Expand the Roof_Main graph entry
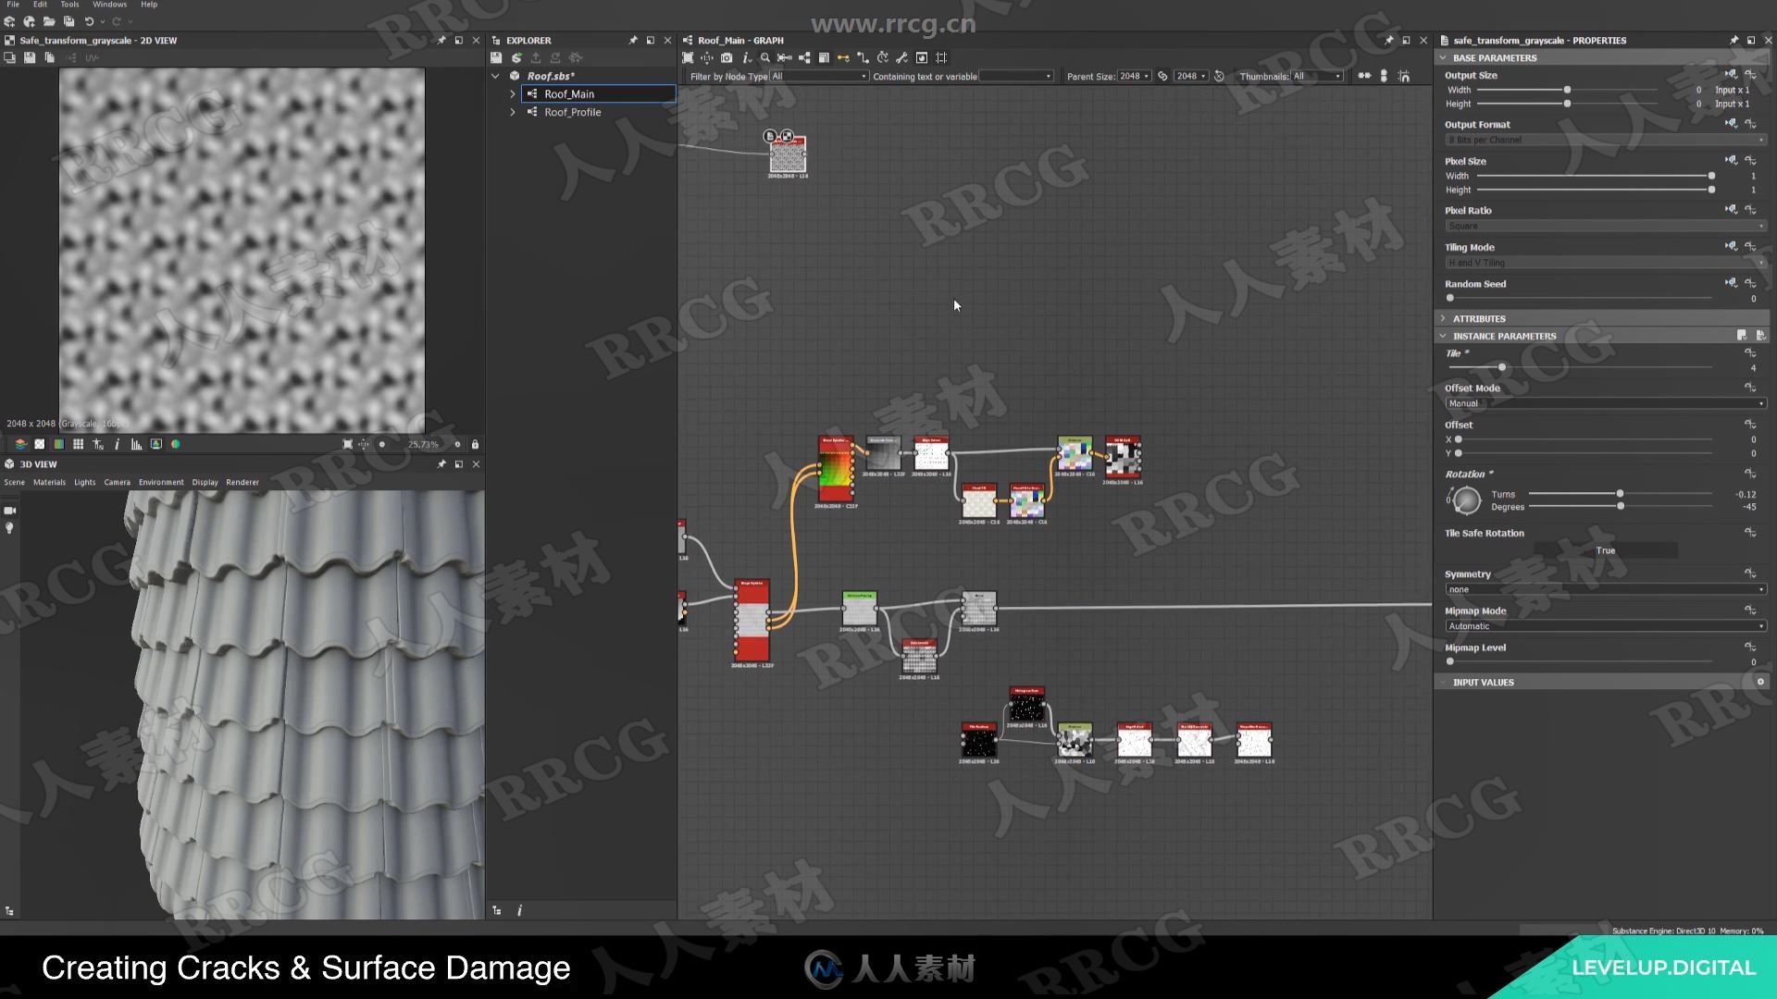Screen dimensions: 1777x999 pyautogui.click(x=513, y=93)
